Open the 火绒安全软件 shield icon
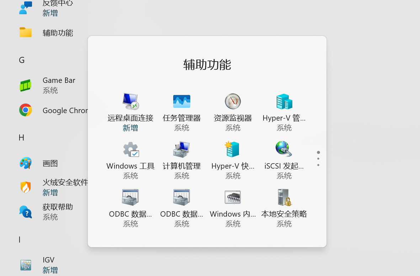 [x=26, y=187]
